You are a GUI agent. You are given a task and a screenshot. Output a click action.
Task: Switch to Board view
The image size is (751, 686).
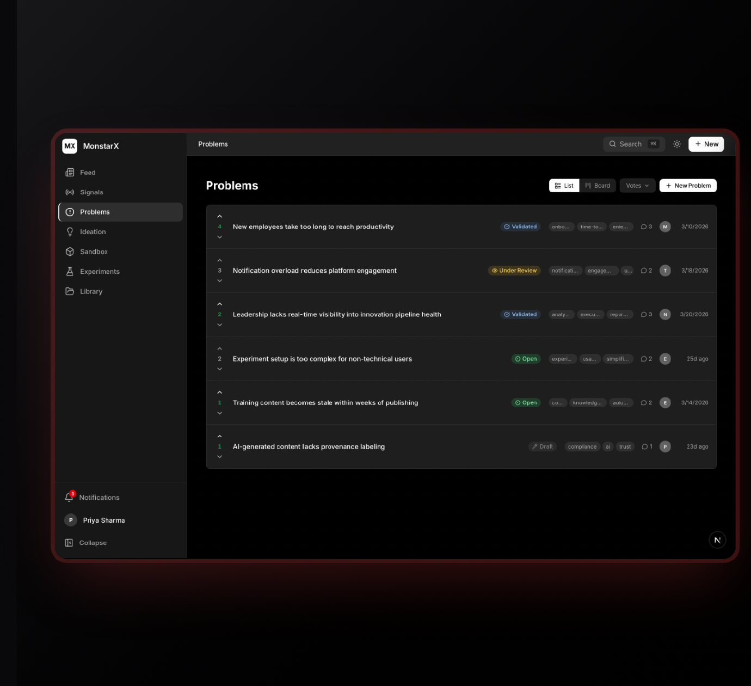coord(598,186)
